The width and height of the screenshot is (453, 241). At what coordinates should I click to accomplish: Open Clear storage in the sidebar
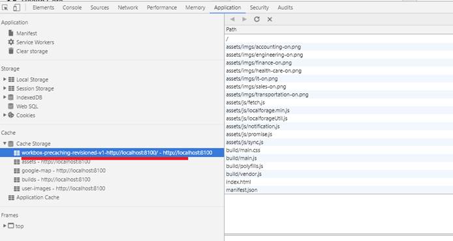32,51
